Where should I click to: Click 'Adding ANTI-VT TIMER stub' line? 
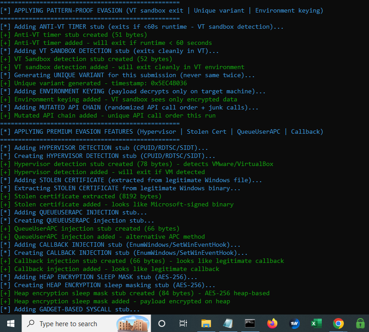click(142, 26)
